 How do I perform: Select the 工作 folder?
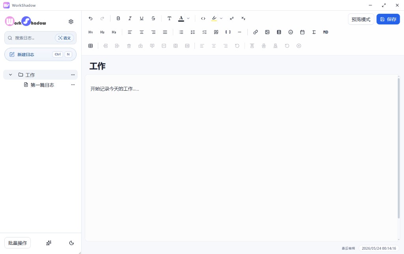41,75
